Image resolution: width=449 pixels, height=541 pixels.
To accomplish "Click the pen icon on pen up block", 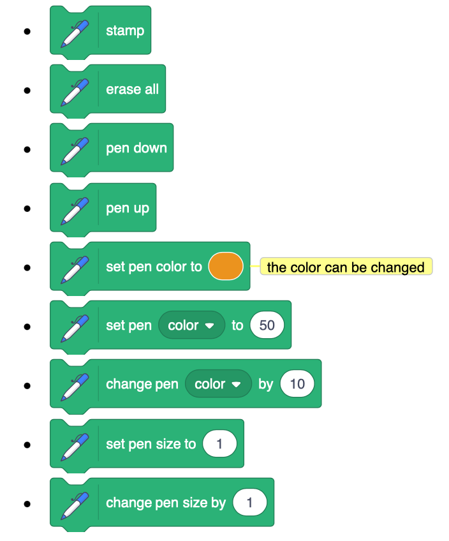I will pyautogui.click(x=75, y=211).
